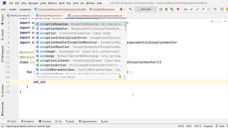This screenshot has width=228, height=128.
Task: Select exceptionAction completion suggestion
Action: 79,65
